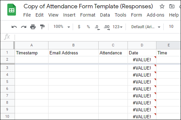Screen dimensions: 181x120
Task: Click the Attendance header cell
Action: click(x=113, y=53)
